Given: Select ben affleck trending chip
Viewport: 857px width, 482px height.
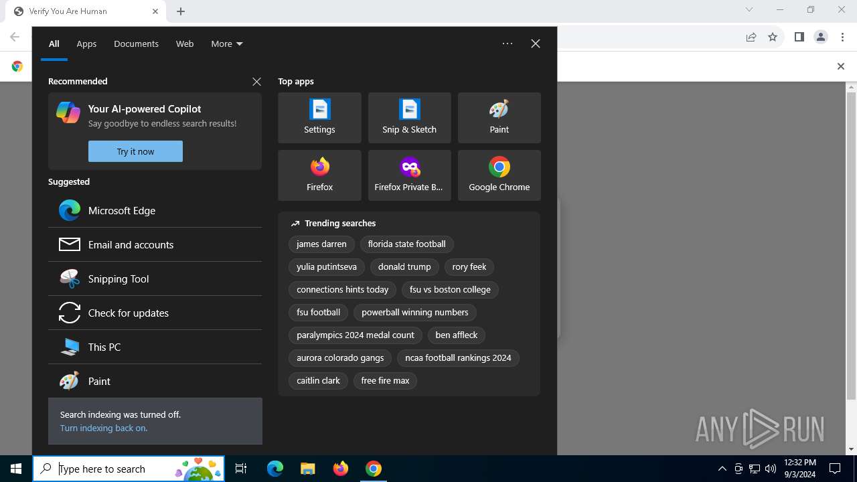Looking at the screenshot, I should 457,335.
